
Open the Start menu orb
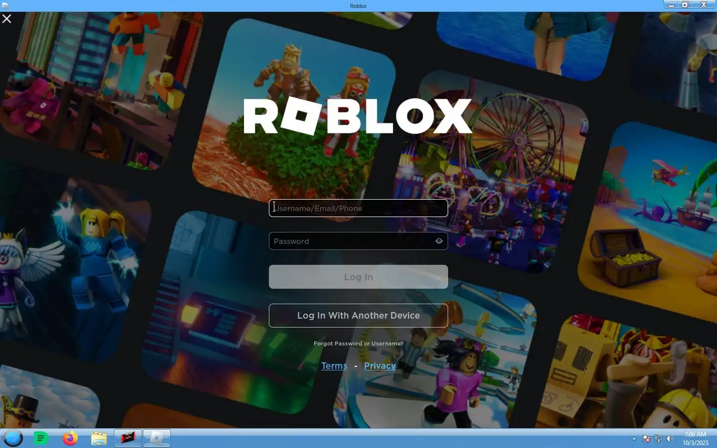(x=13, y=439)
